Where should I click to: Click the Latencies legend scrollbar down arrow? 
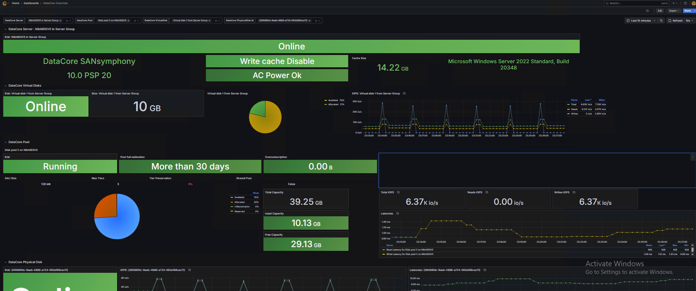693,255
